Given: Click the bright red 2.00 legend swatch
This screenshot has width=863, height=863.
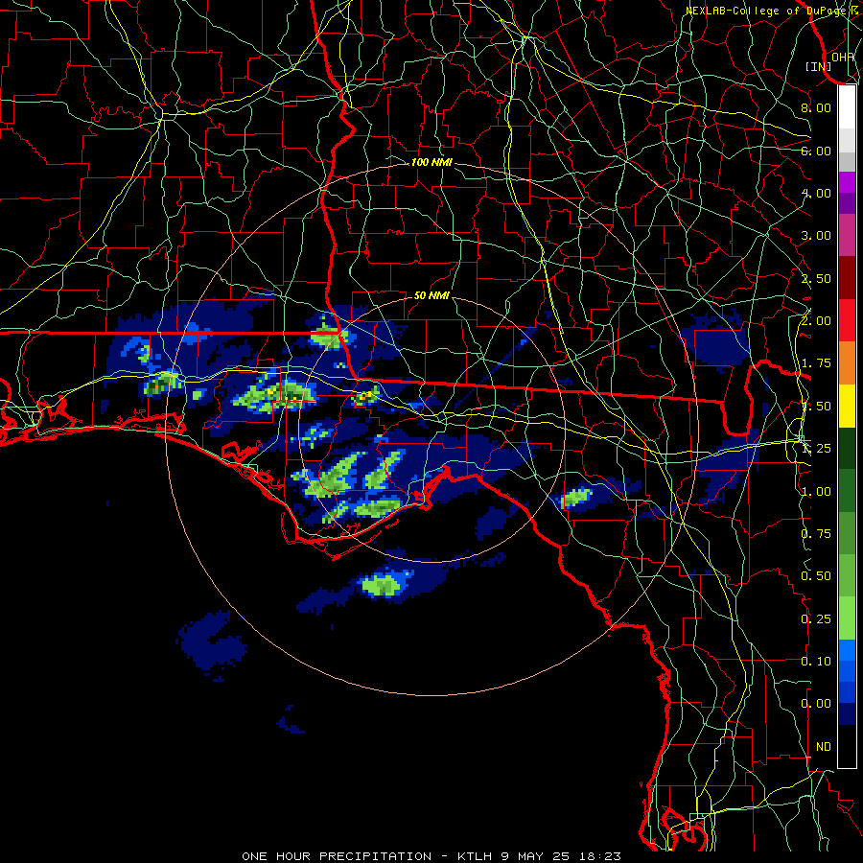Looking at the screenshot, I should [x=847, y=320].
